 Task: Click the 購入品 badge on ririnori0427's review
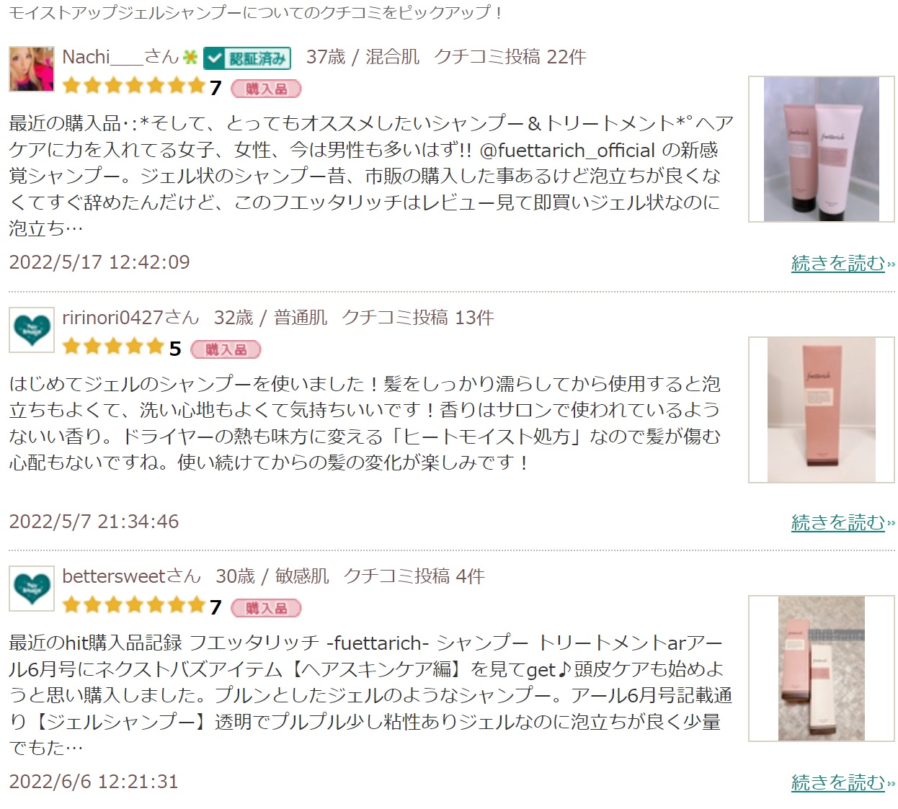point(226,349)
